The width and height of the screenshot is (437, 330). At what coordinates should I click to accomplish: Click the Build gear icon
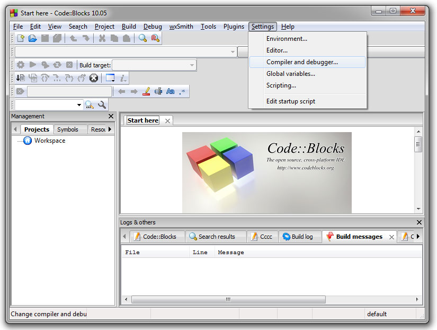(x=21, y=65)
